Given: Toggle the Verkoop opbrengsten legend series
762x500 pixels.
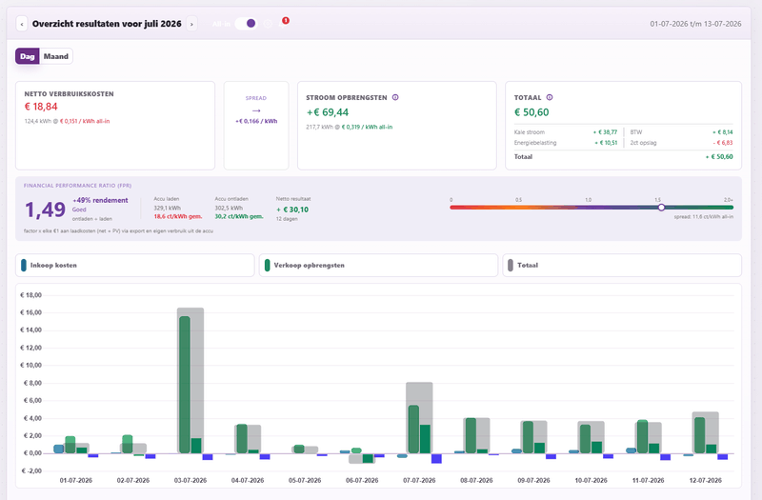Looking at the screenshot, I should (378, 266).
